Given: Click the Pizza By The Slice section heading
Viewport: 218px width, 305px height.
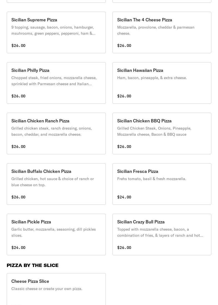Looking at the screenshot, I should click(32, 265).
